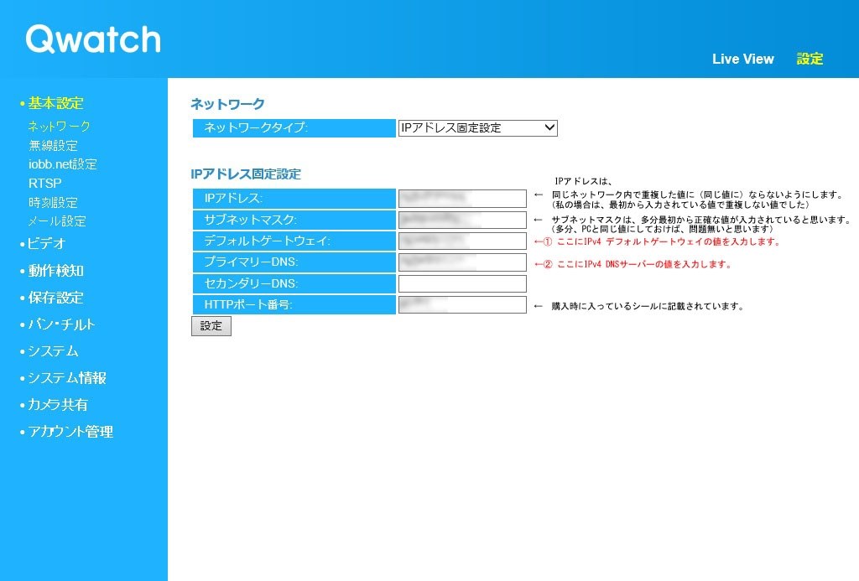The image size is (859, 581).
Task: Open the ネットワーク settings page
Action: [x=58, y=126]
